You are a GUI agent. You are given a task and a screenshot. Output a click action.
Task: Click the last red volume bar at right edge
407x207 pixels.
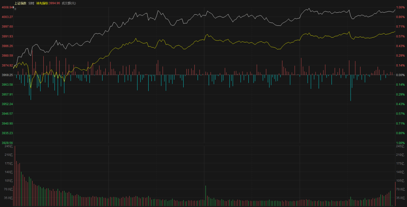point(395,194)
